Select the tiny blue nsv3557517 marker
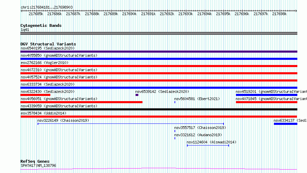 pos(175,131)
